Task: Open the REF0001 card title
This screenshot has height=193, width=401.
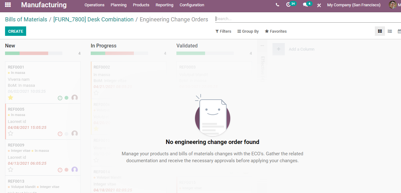Action: click(x=16, y=67)
